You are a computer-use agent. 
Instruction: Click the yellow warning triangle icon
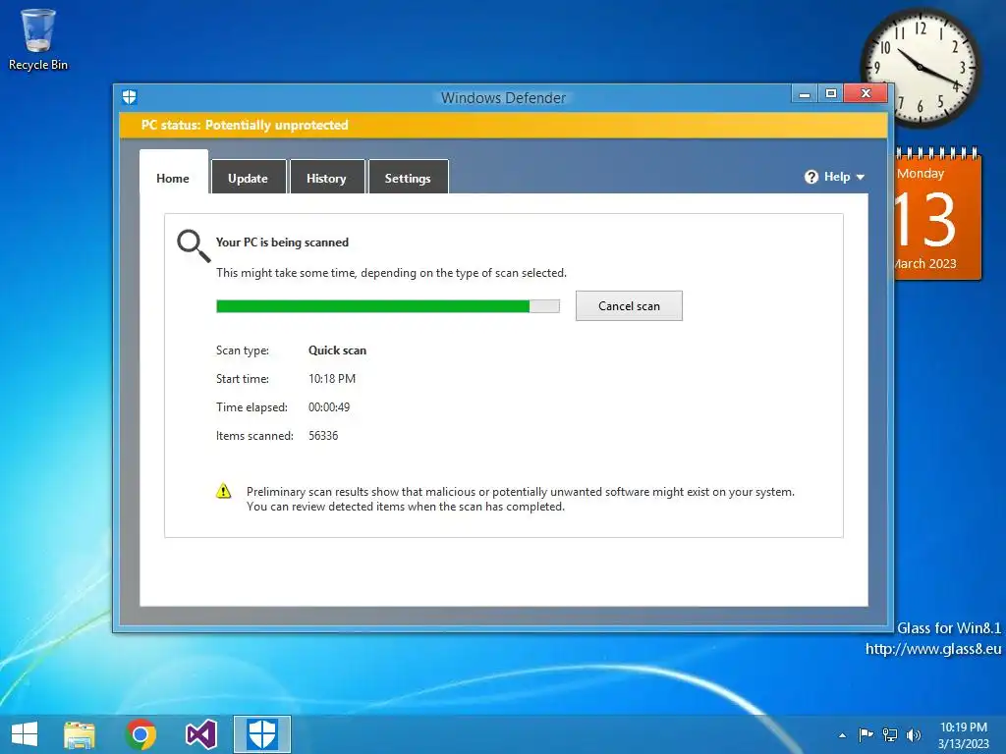223,491
